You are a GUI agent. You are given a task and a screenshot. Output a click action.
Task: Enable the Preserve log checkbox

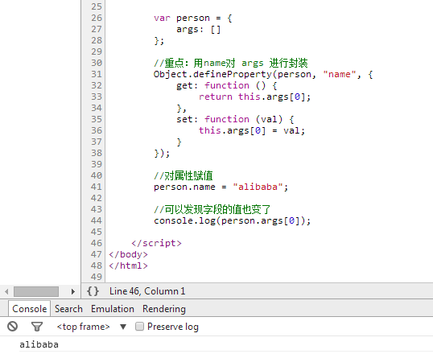pos(139,327)
